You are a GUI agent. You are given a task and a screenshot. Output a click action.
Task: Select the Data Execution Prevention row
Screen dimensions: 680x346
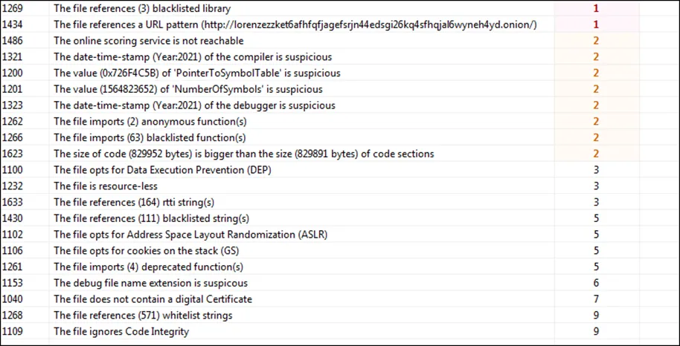[340, 170]
